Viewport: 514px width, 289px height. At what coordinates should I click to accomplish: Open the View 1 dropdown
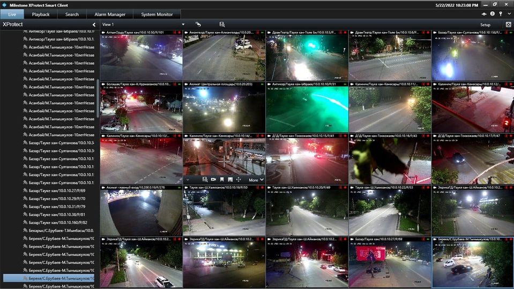click(x=183, y=25)
